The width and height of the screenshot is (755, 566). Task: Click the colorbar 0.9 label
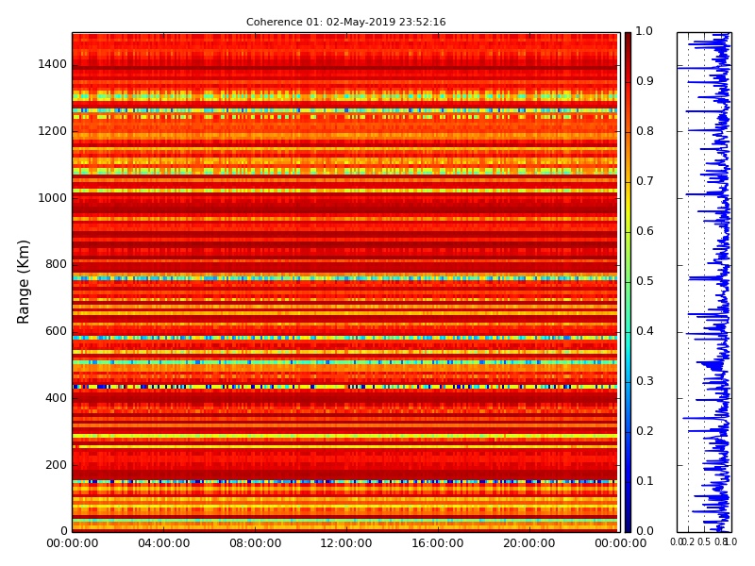coord(645,81)
